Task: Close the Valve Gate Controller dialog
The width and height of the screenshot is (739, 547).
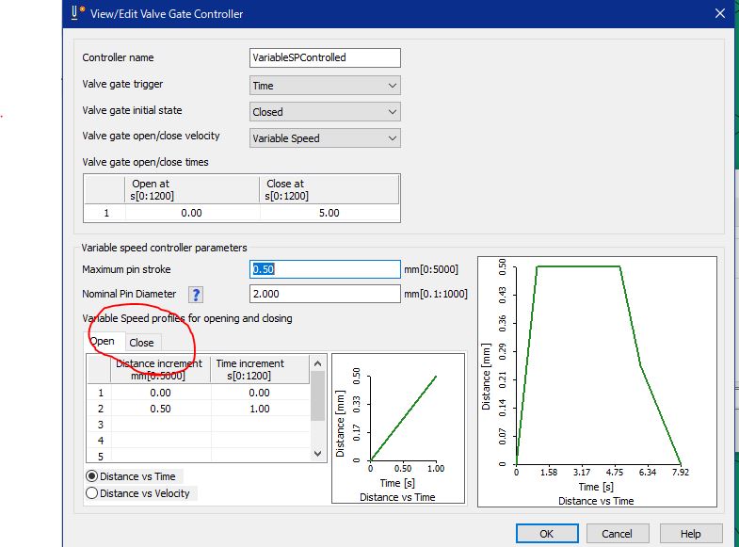Action: [719, 12]
